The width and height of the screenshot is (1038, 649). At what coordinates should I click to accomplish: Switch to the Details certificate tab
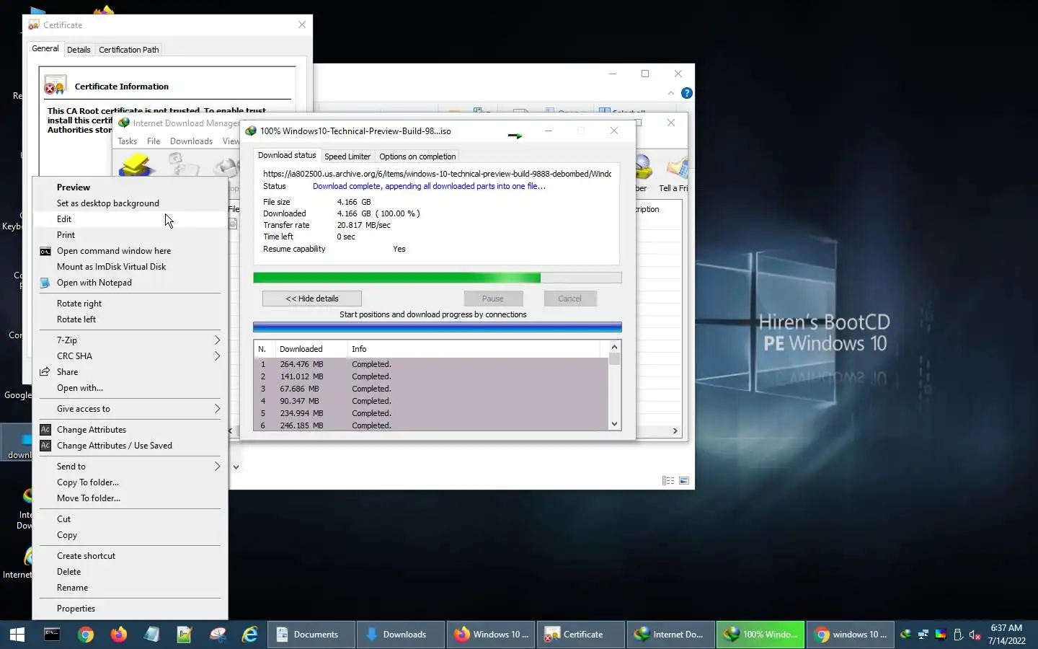point(79,50)
